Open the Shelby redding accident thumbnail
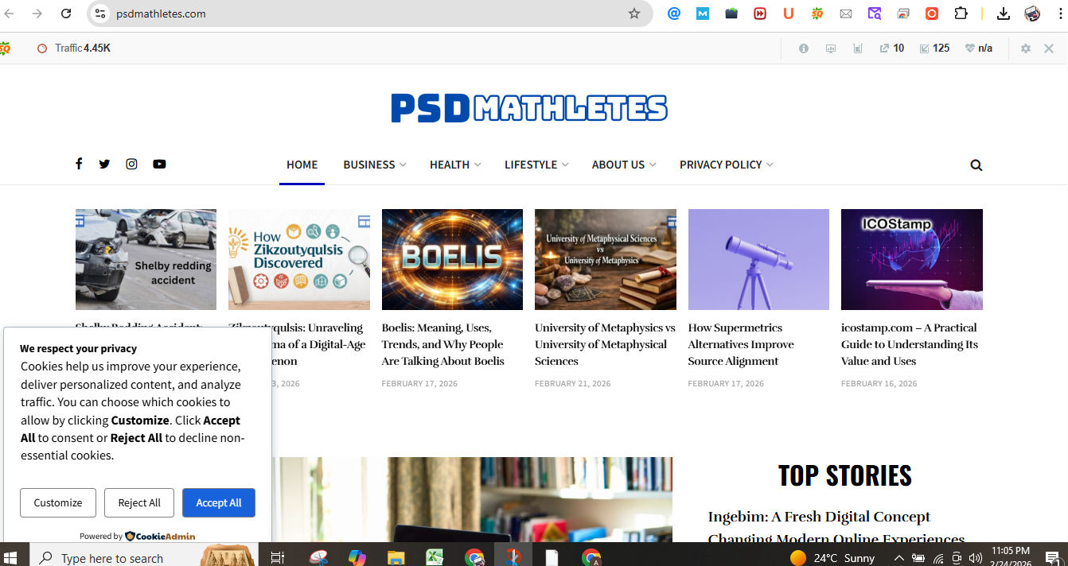The height and width of the screenshot is (566, 1068). (x=146, y=259)
